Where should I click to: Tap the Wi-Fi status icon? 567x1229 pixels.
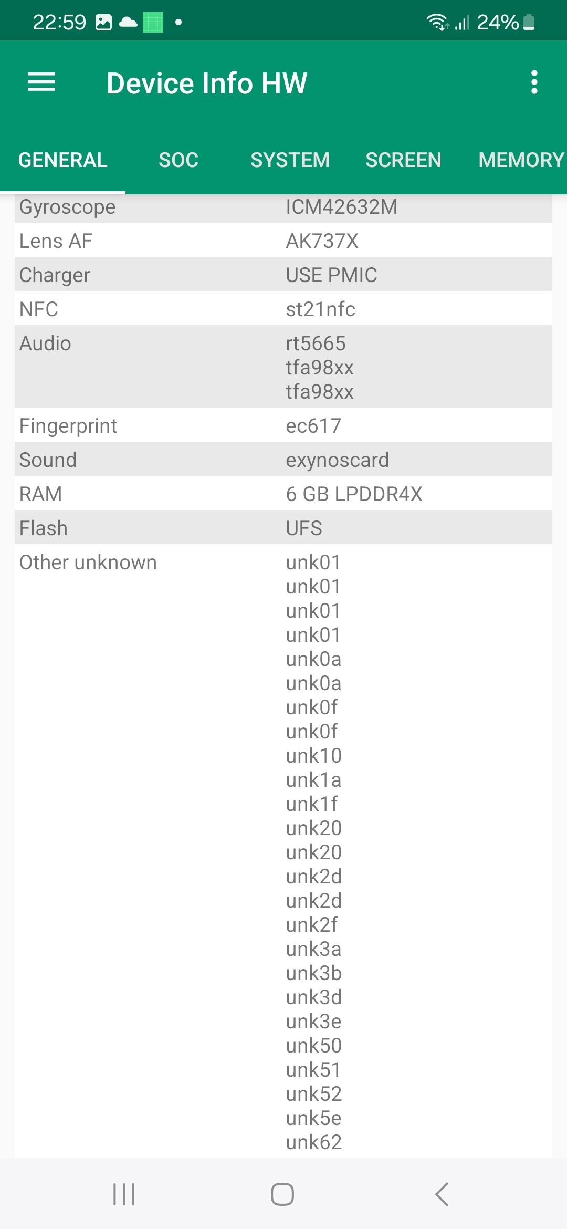click(x=436, y=22)
